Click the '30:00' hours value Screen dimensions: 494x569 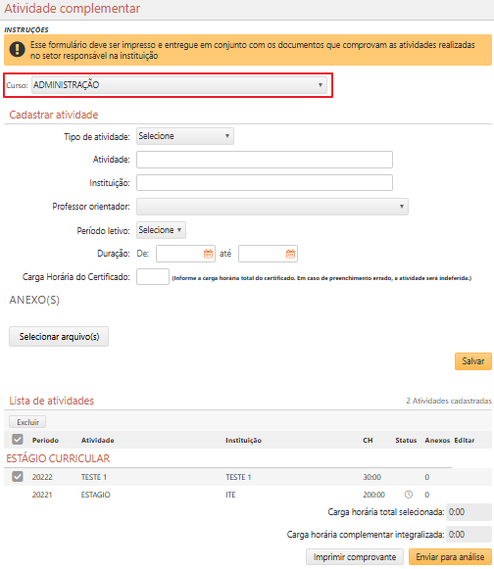371,477
